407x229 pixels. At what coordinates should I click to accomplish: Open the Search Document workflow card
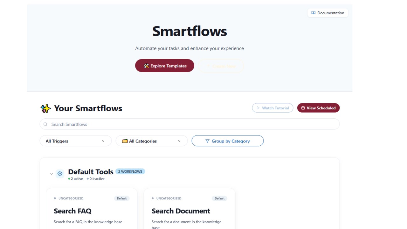pyautogui.click(x=190, y=209)
